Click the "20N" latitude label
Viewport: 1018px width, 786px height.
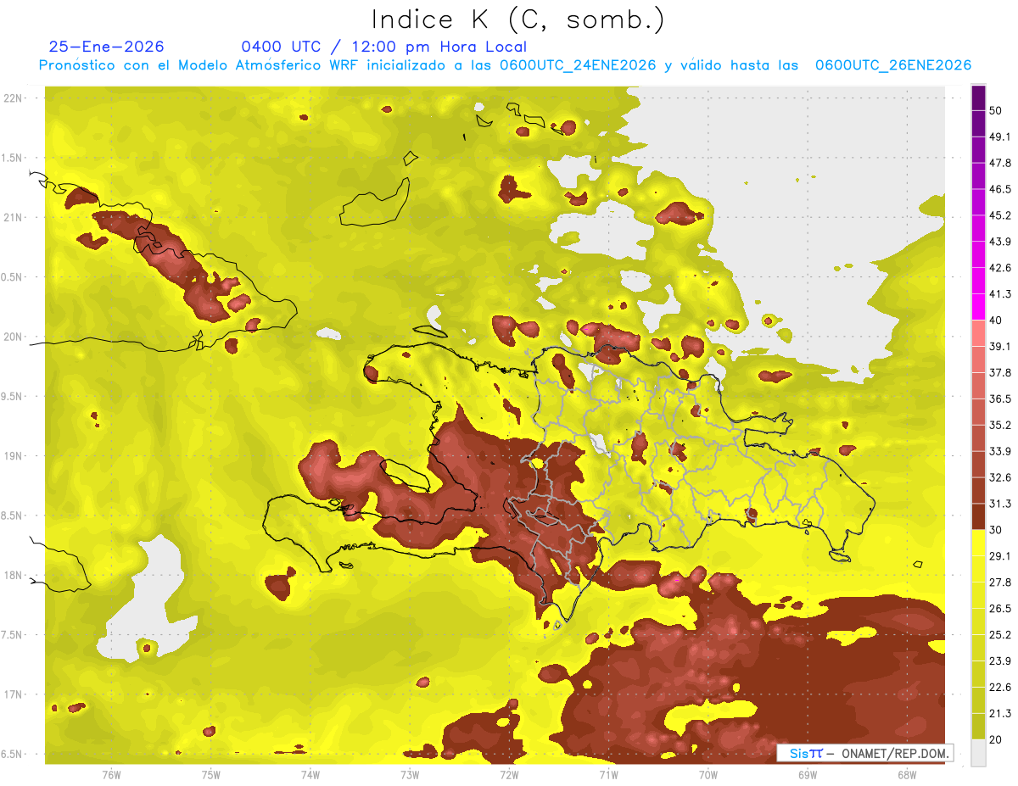tap(14, 337)
